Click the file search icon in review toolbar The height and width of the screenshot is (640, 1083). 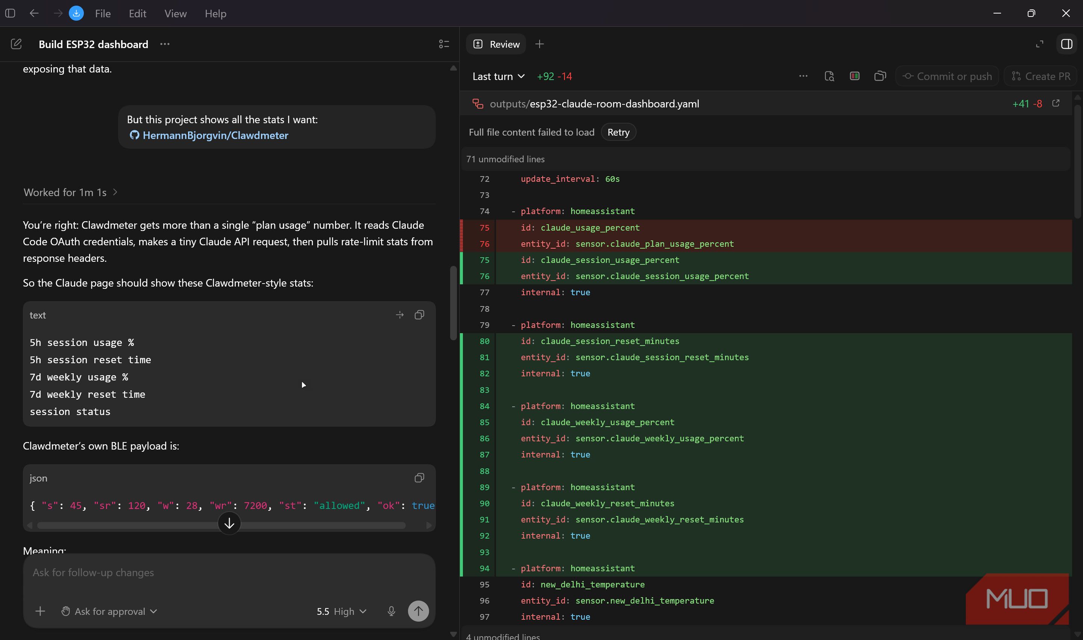click(x=829, y=76)
